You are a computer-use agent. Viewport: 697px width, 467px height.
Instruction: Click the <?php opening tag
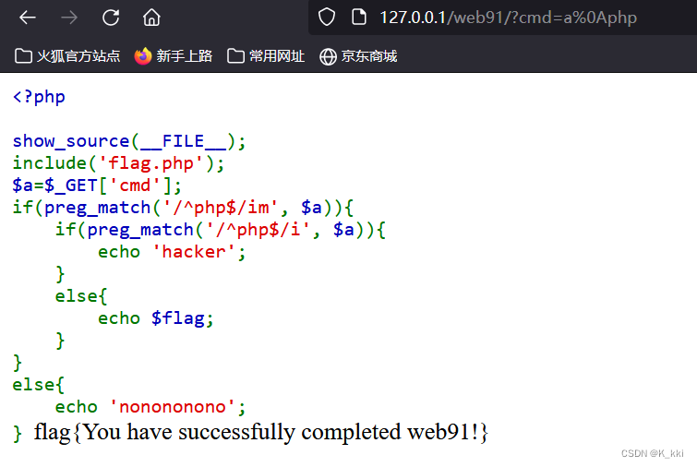pyautogui.click(x=39, y=97)
